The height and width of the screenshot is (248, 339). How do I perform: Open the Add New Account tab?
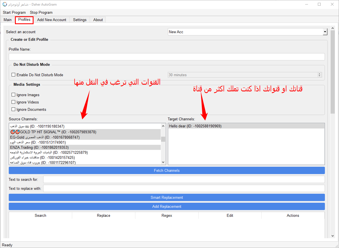click(x=52, y=20)
